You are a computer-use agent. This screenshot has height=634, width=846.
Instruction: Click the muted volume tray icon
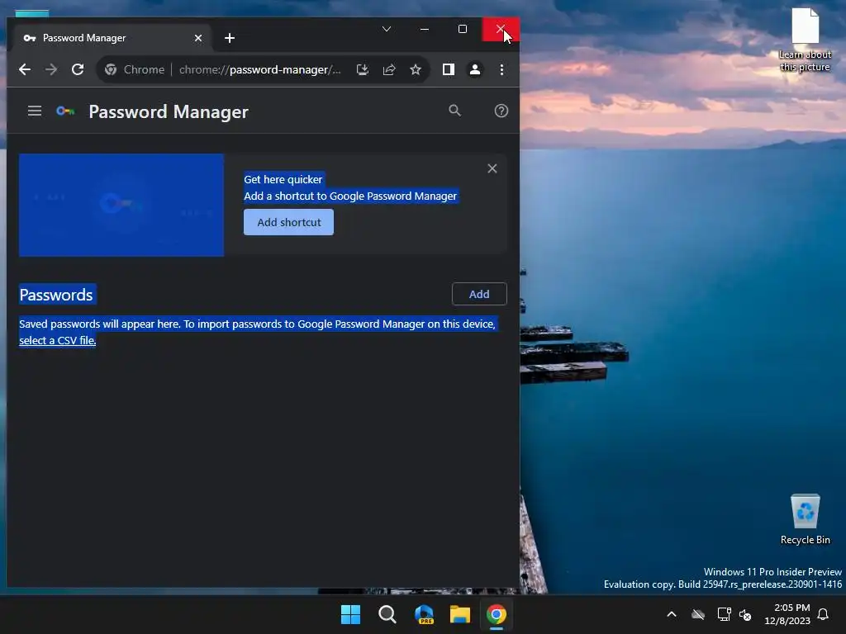pos(745,614)
